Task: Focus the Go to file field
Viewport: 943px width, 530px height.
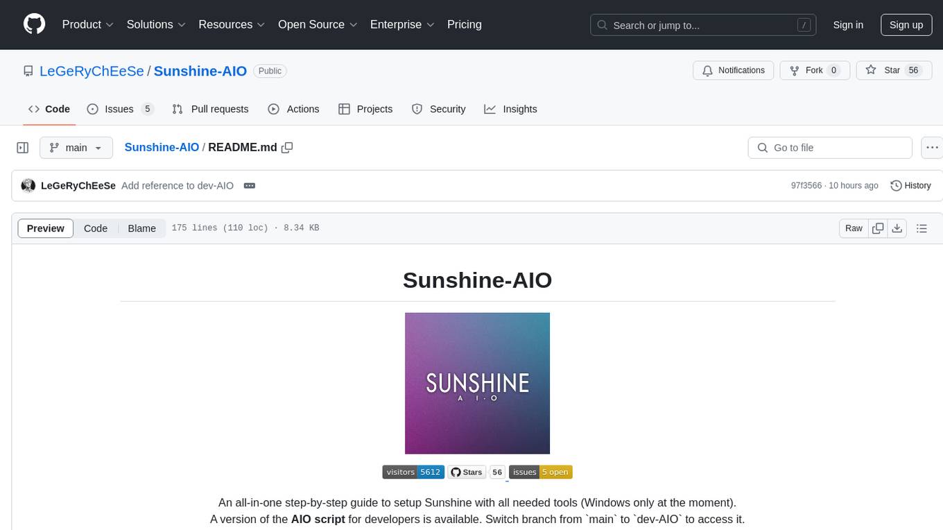Action: coord(830,148)
